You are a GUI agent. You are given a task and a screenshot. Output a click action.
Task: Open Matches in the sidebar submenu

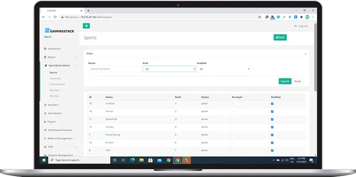click(54, 90)
